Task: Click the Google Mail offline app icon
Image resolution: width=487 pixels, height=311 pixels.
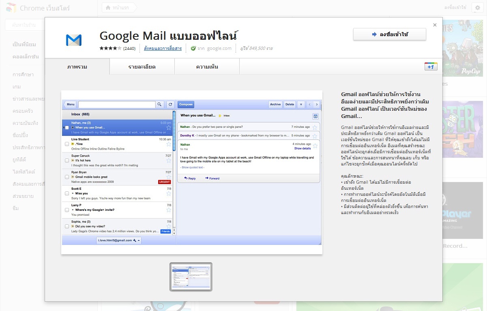Action: (73, 40)
